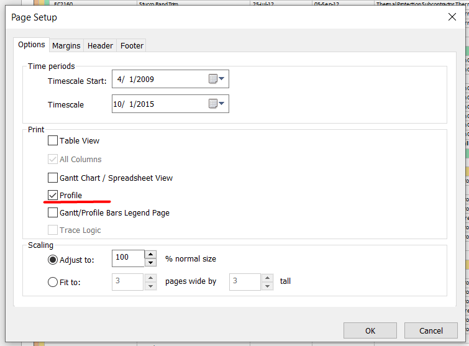
Task: Enable Gantt/Profile Bars Legend Page checkbox
Action: pos(53,212)
